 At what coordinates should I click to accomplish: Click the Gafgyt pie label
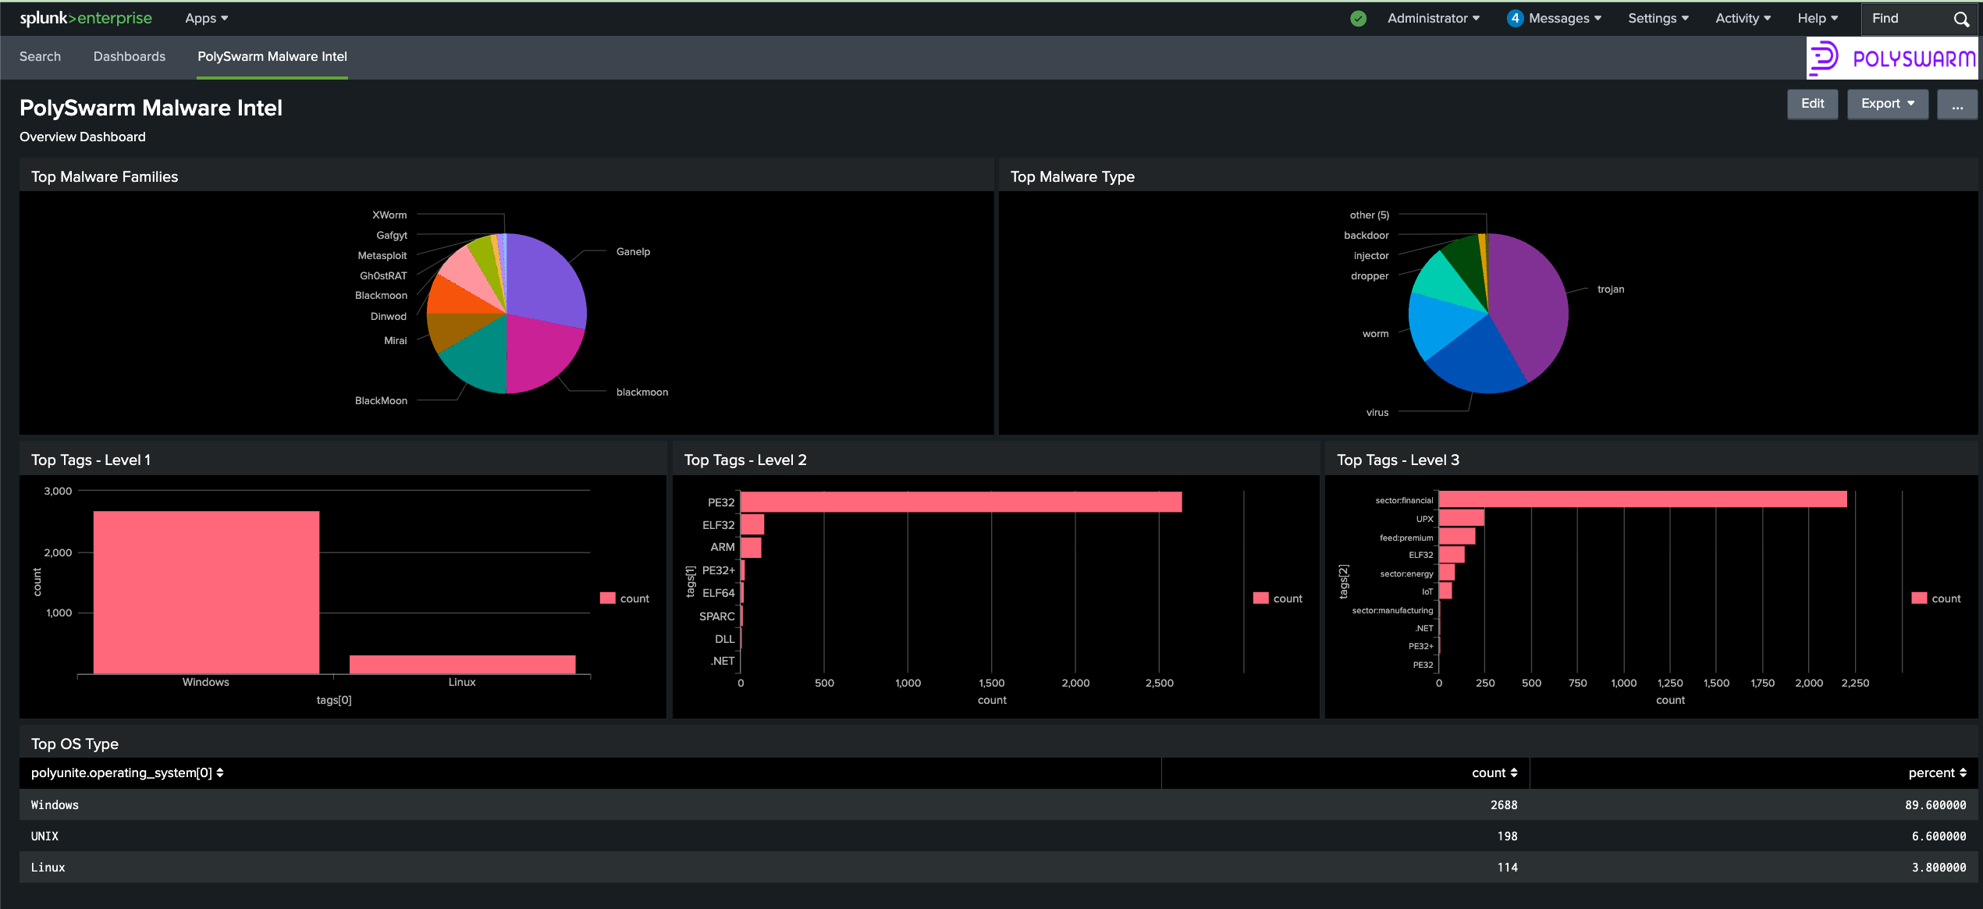[x=392, y=235]
